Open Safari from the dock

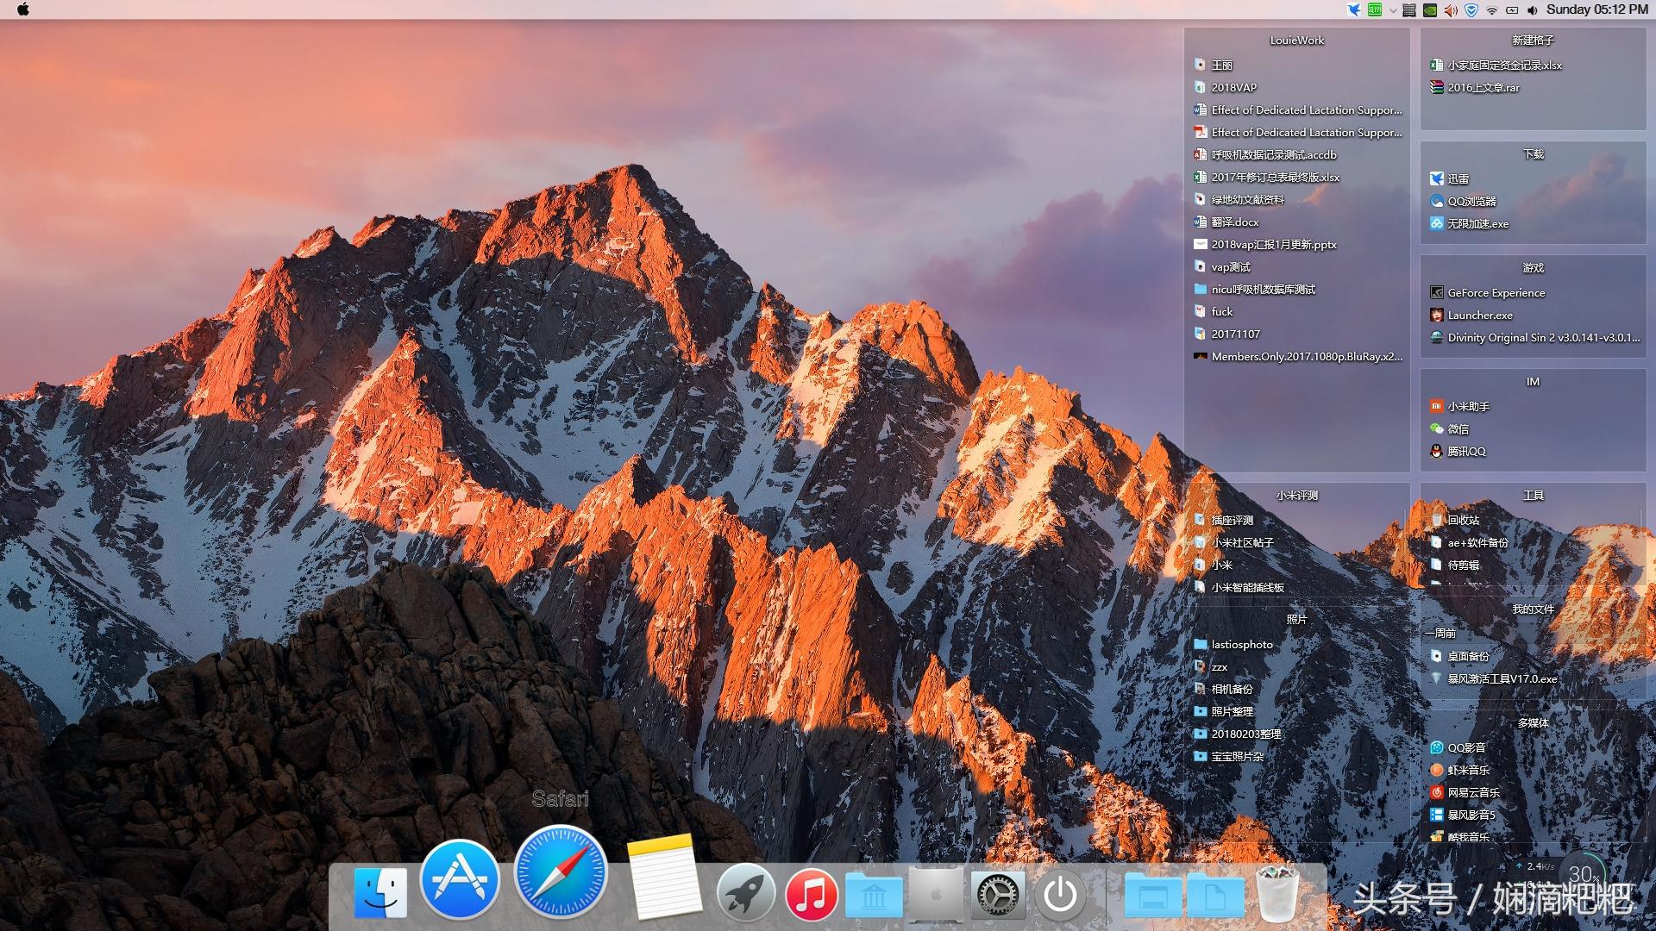pos(561,872)
